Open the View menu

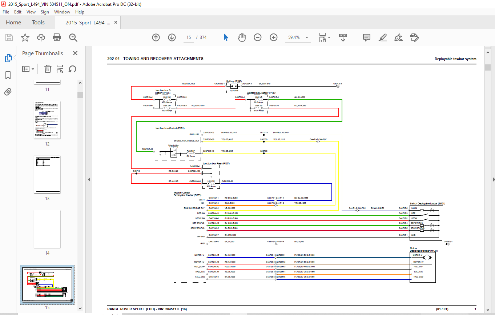click(x=31, y=12)
